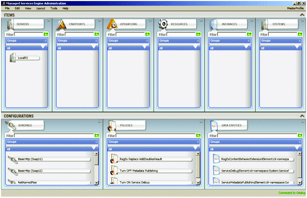Click the Data Entities scroll down arrow

click(300, 183)
